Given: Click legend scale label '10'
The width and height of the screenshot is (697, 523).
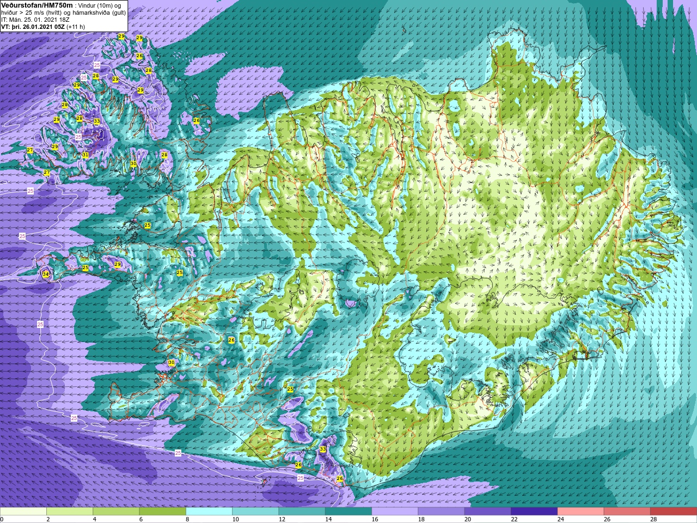Looking at the screenshot, I should pyautogui.click(x=235, y=519).
